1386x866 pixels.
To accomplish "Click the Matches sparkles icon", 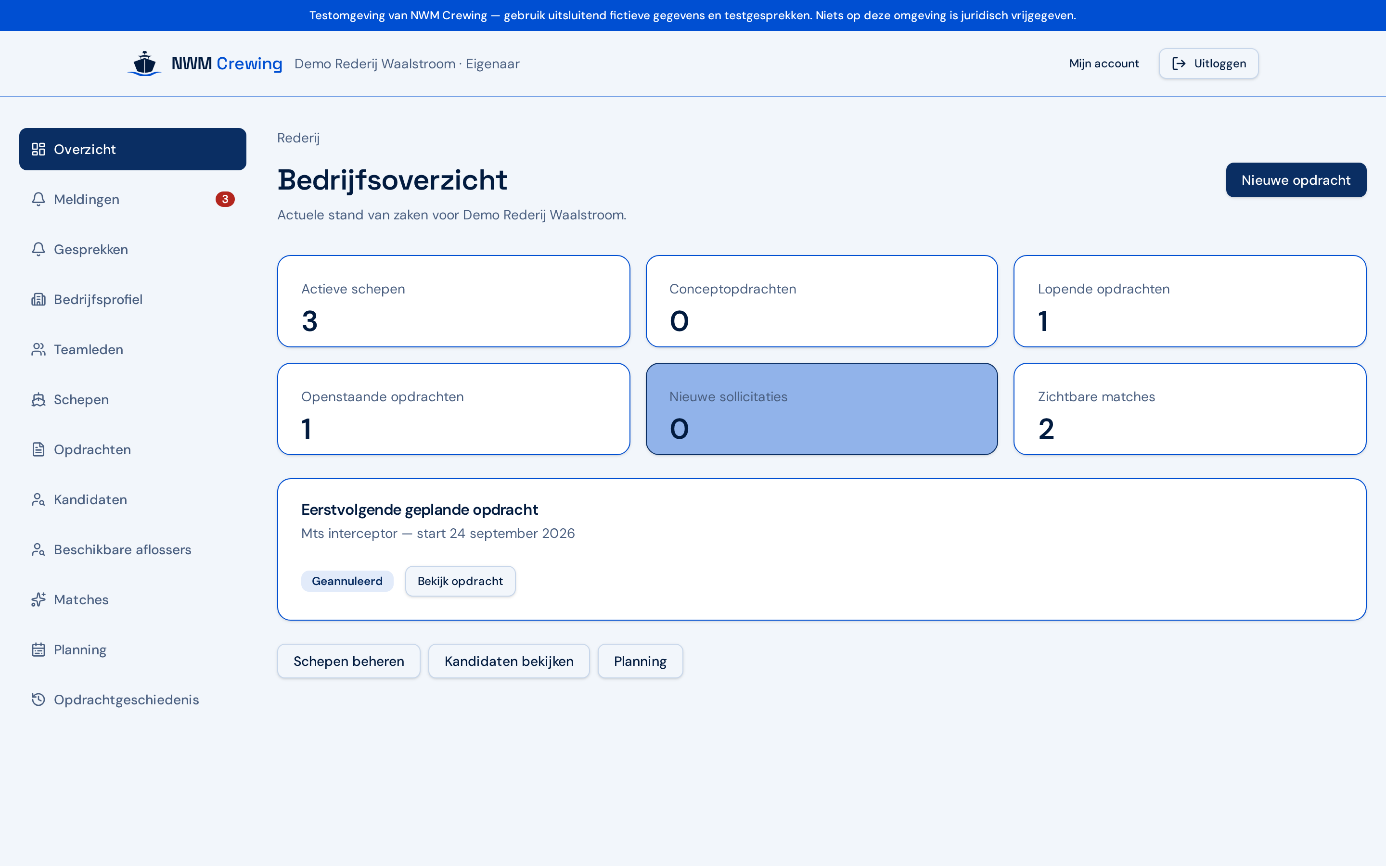I will (x=38, y=599).
